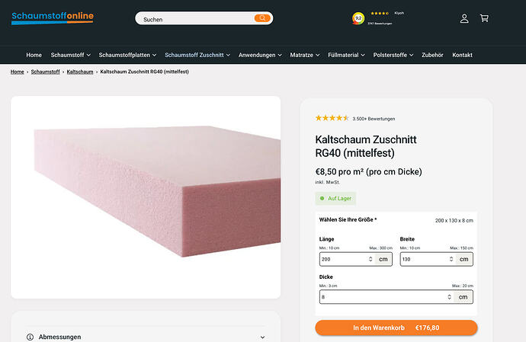The width and height of the screenshot is (526, 342).
Task: Open the Schaumstoff dropdown menu
Action: pos(71,55)
